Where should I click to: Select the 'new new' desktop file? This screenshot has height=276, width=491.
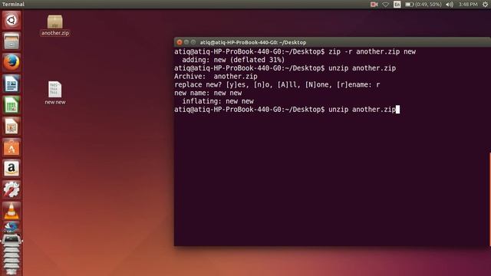coord(54,93)
